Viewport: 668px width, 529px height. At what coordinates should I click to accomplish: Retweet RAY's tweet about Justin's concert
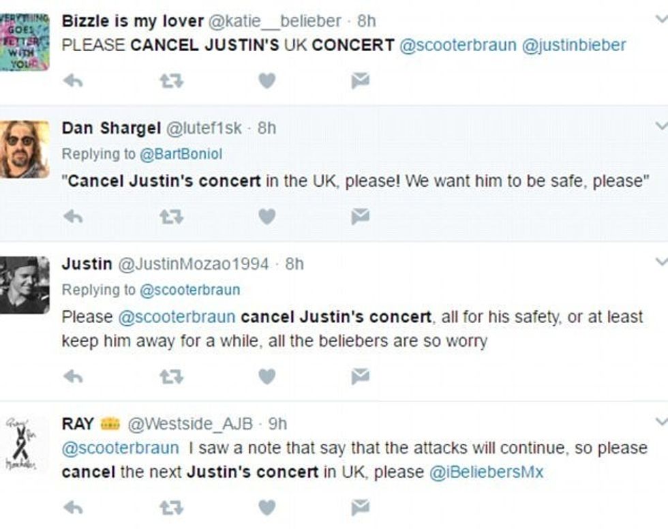[x=171, y=507]
